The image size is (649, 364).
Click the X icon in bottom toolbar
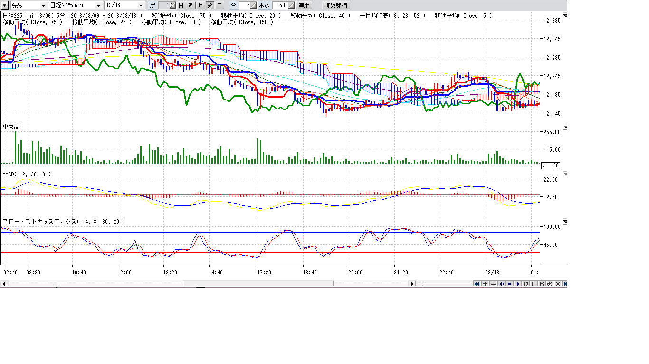[558, 284]
